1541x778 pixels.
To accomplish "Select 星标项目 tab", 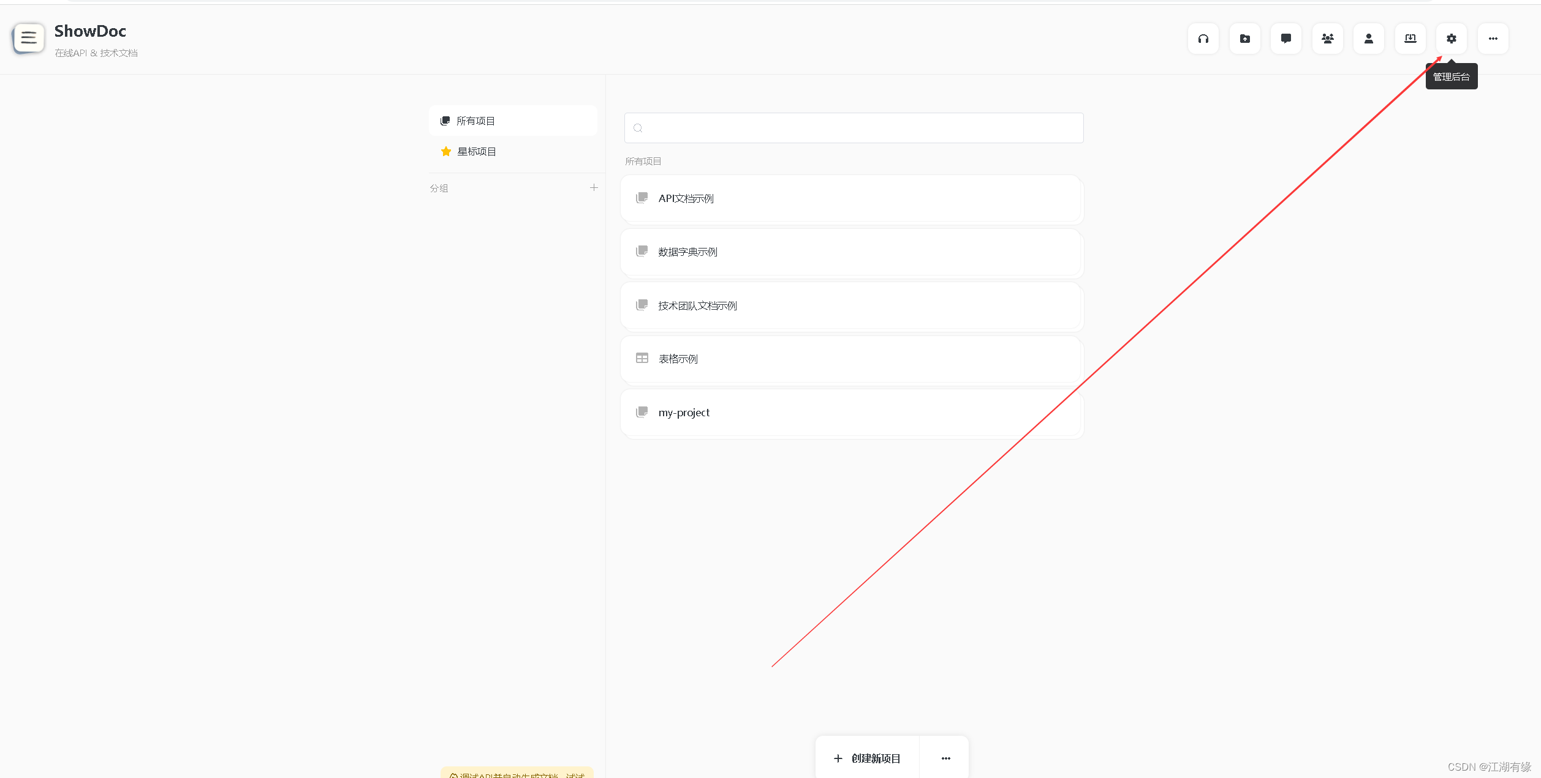I will 477,151.
